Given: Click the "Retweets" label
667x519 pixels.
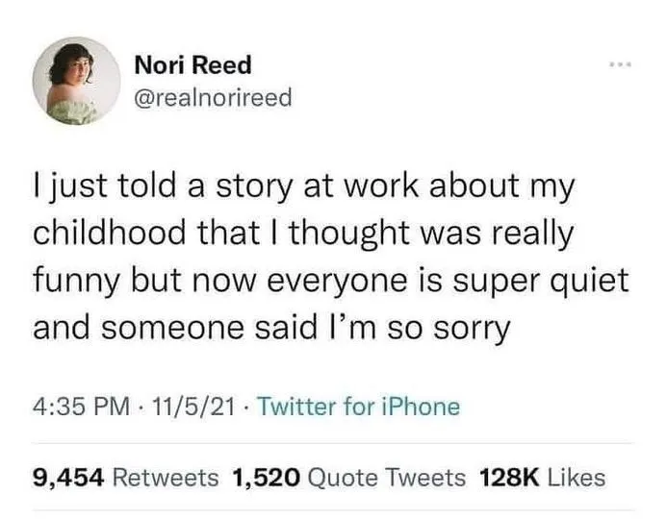Looking at the screenshot, I should (x=167, y=477).
